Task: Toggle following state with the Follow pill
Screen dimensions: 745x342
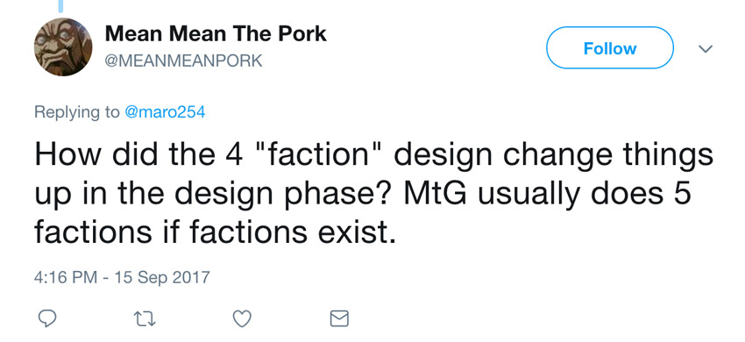Action: point(610,48)
